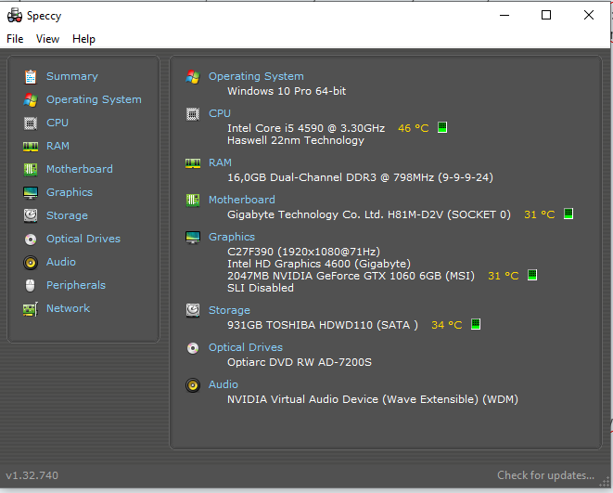This screenshot has height=493, width=613.
Task: Open the Storage section from sidebar
Action: (68, 215)
